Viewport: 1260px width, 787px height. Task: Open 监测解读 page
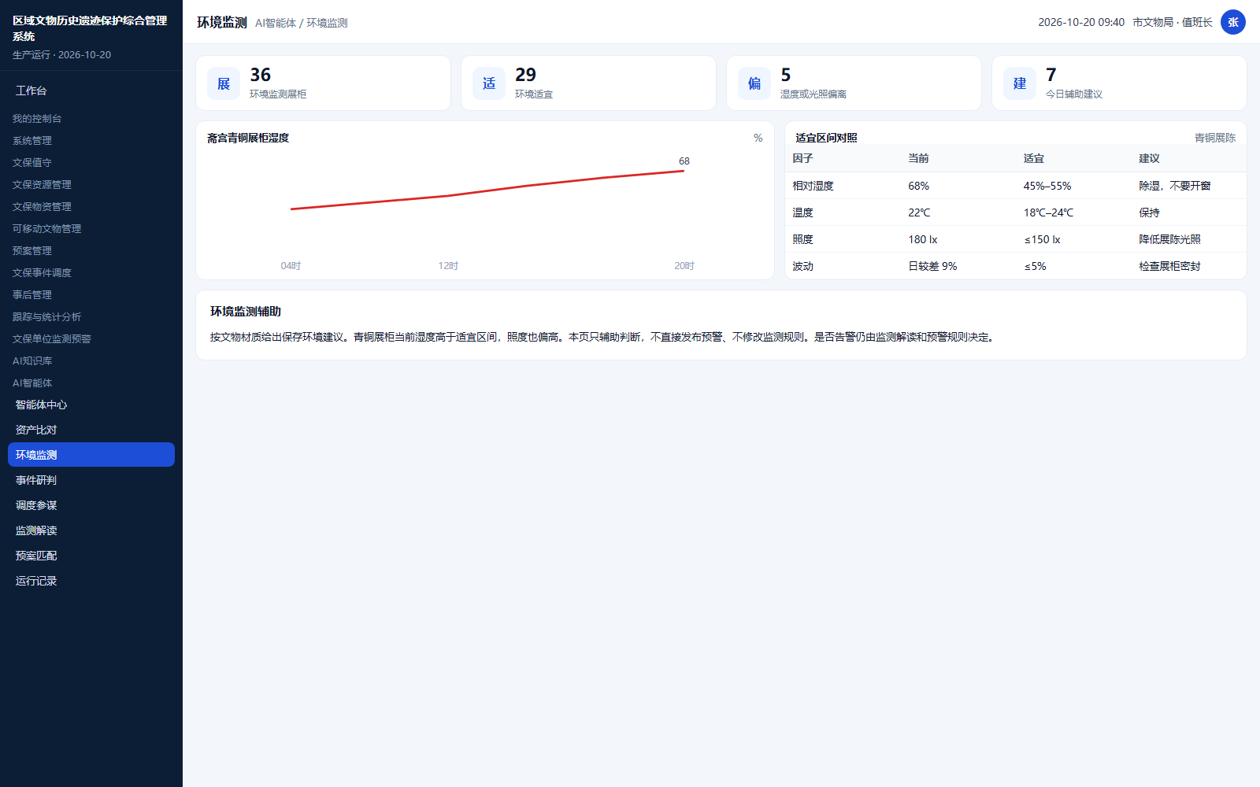coord(91,530)
